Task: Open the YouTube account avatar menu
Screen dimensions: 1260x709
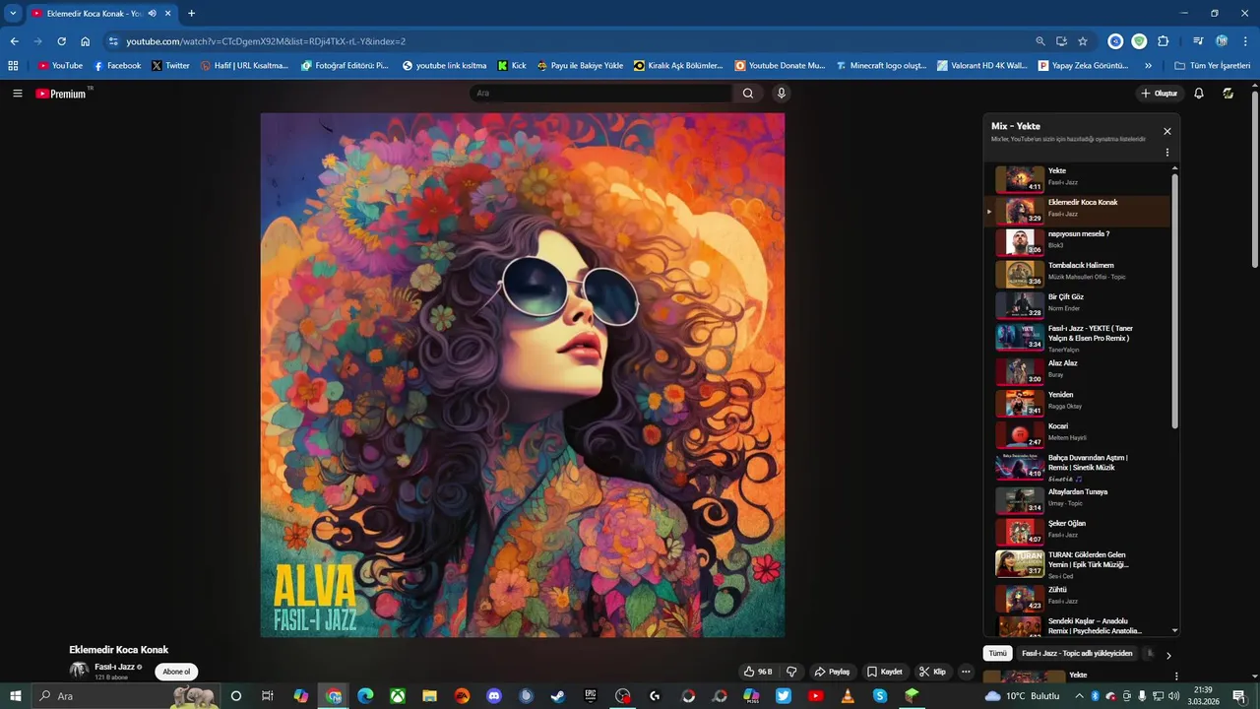Action: 1228,94
